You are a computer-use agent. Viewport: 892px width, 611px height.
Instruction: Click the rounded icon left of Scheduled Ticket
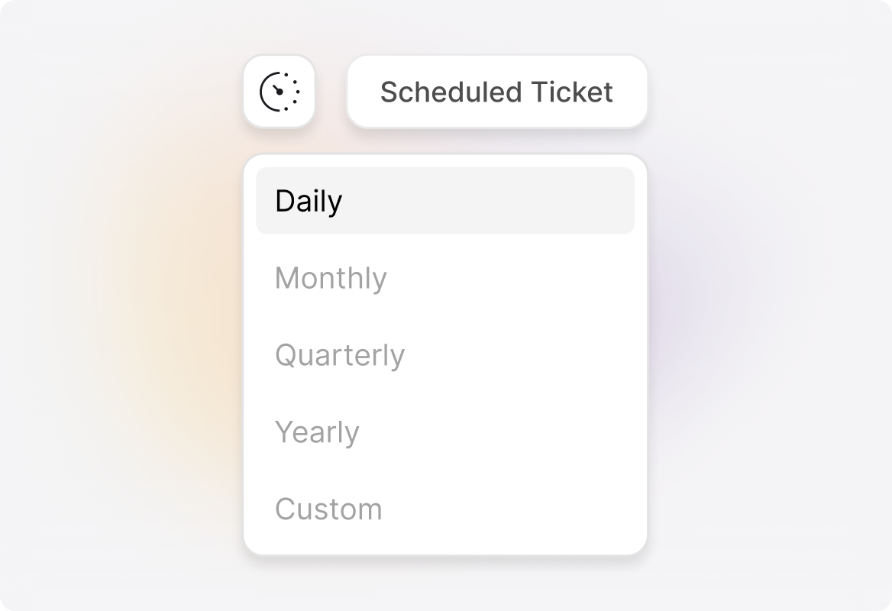pos(280,92)
